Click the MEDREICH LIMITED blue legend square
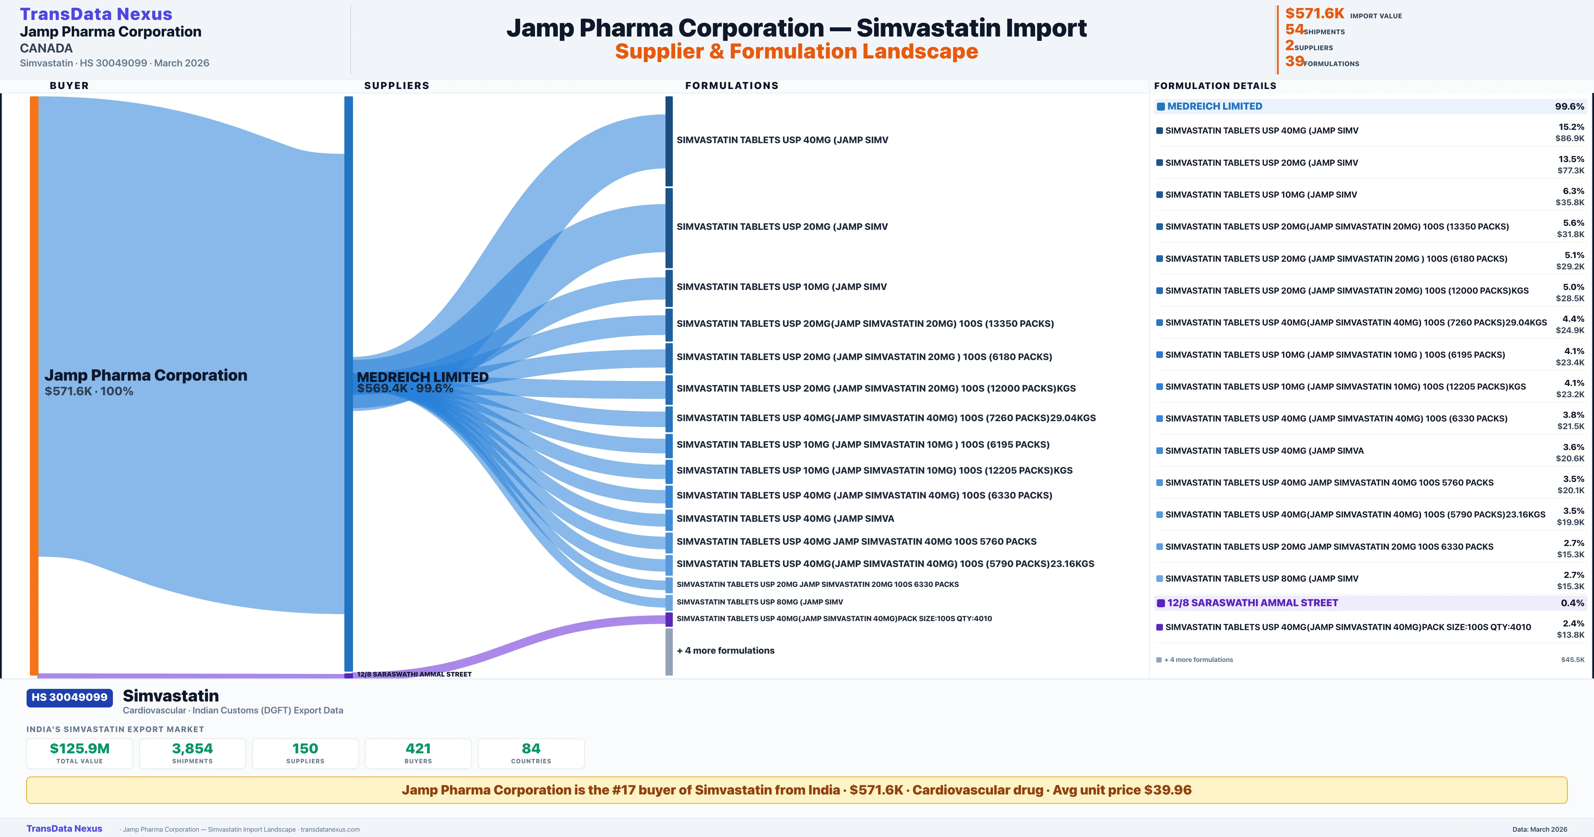This screenshot has height=837, width=1594. tap(1161, 107)
